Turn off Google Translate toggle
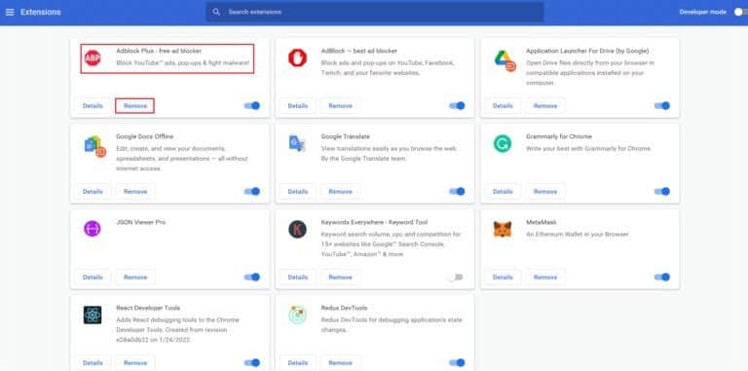 457,191
